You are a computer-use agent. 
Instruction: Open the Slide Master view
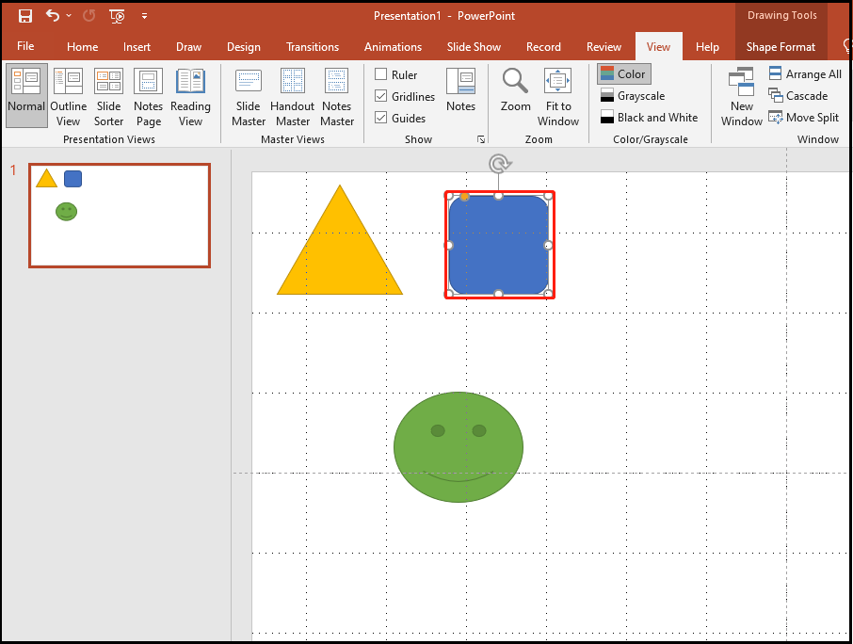248,98
